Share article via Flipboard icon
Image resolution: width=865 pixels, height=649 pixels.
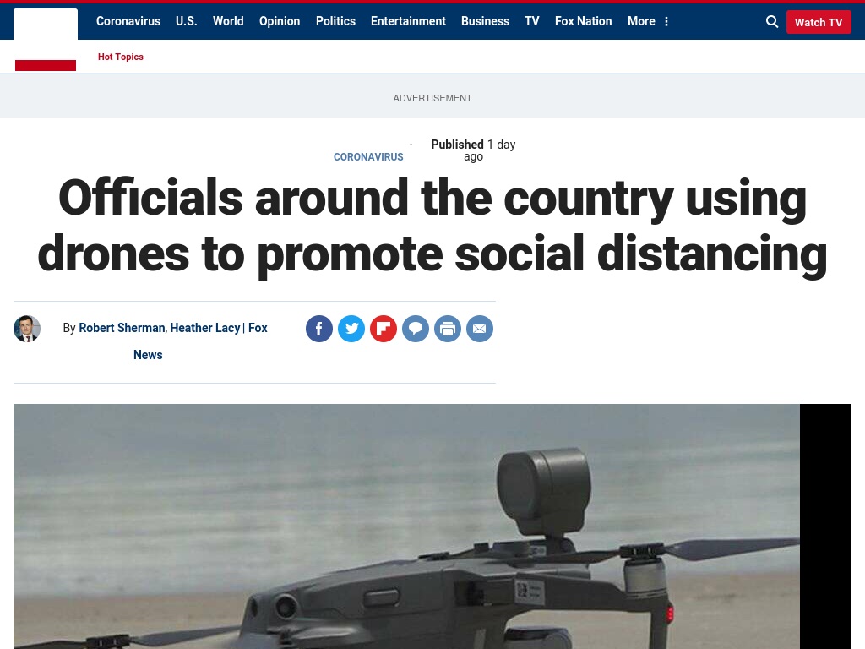pos(384,329)
